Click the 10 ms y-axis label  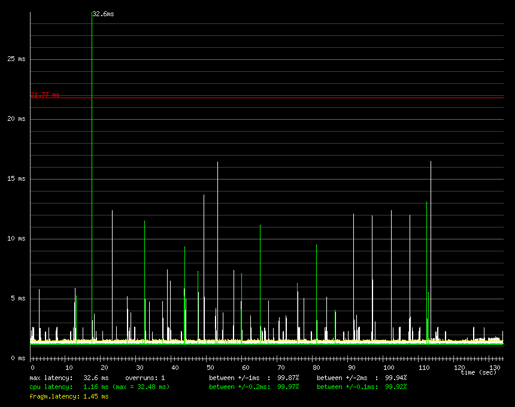point(16,239)
